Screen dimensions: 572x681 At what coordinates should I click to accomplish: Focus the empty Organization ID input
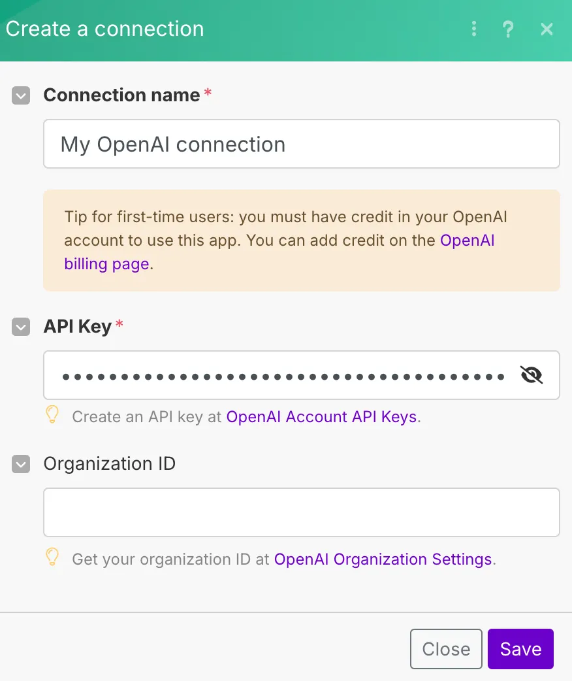pyautogui.click(x=302, y=512)
